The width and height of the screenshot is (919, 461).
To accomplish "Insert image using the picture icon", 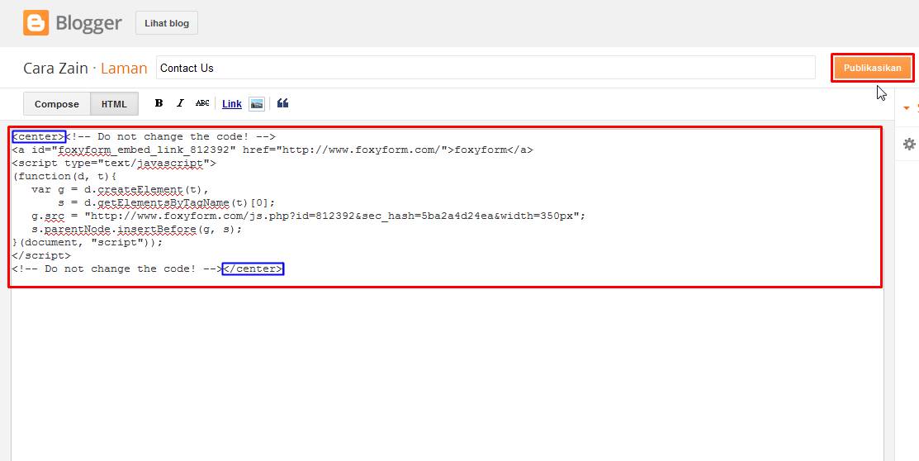I will 257,104.
